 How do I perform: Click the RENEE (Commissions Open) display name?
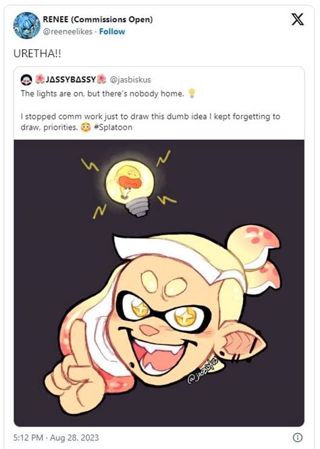98,20
